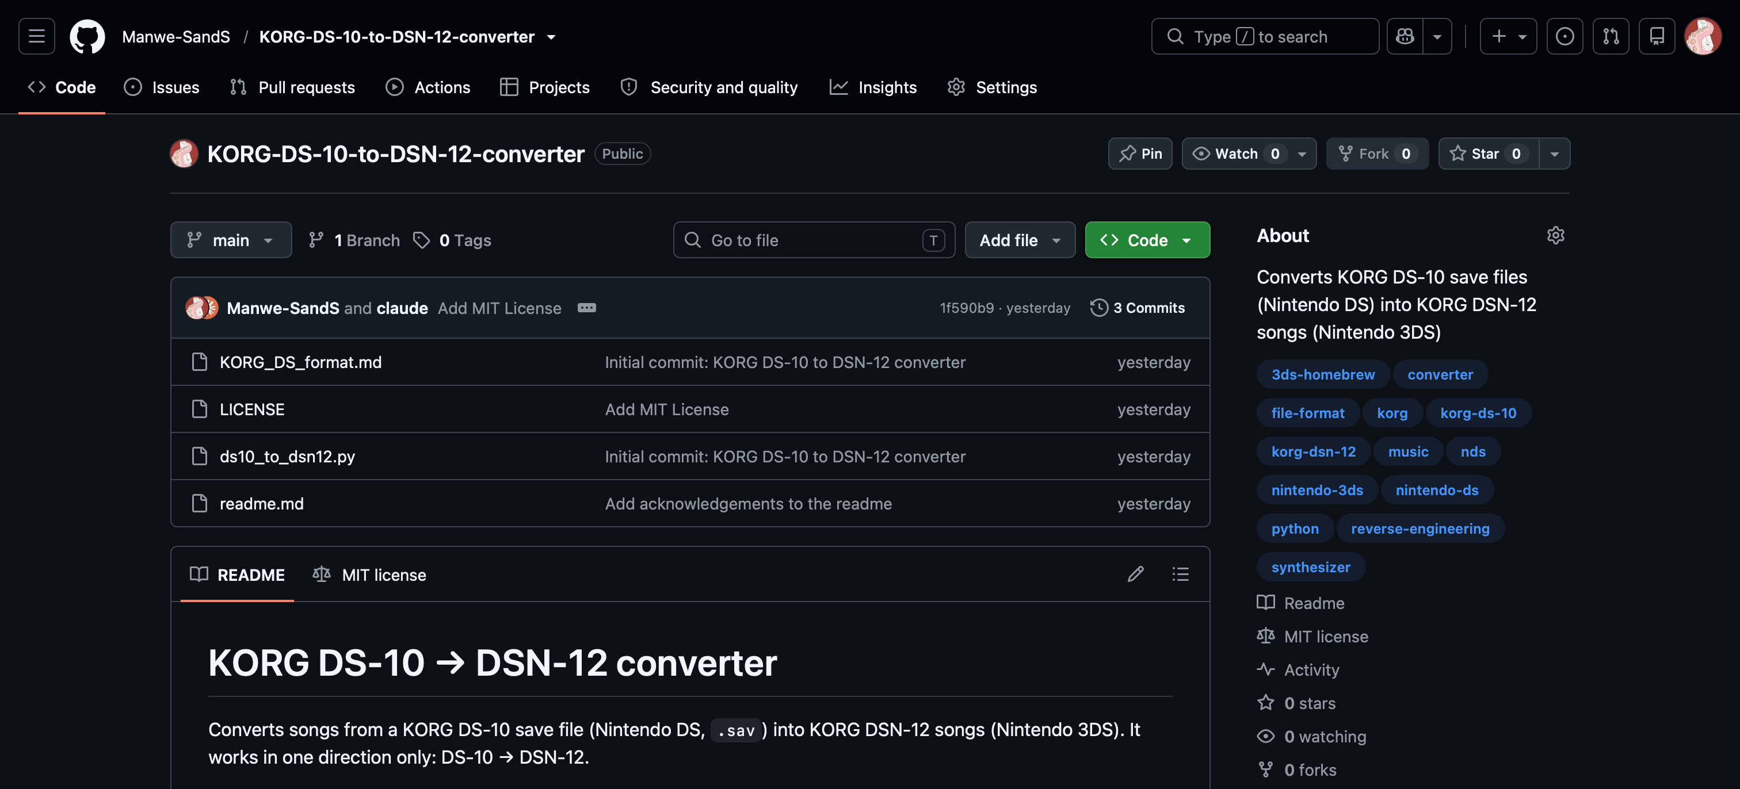Switch to the Pull requests tab
1740x789 pixels.
pos(292,87)
